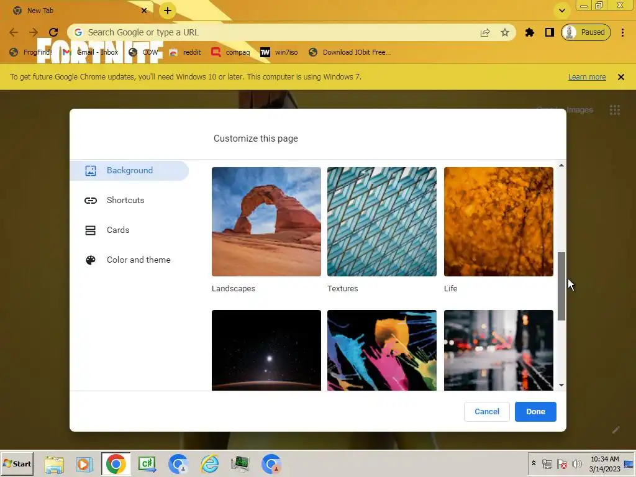Screen dimensions: 636x477
Task: Choose the Landscapes background collection thumbnail
Action: [266, 222]
